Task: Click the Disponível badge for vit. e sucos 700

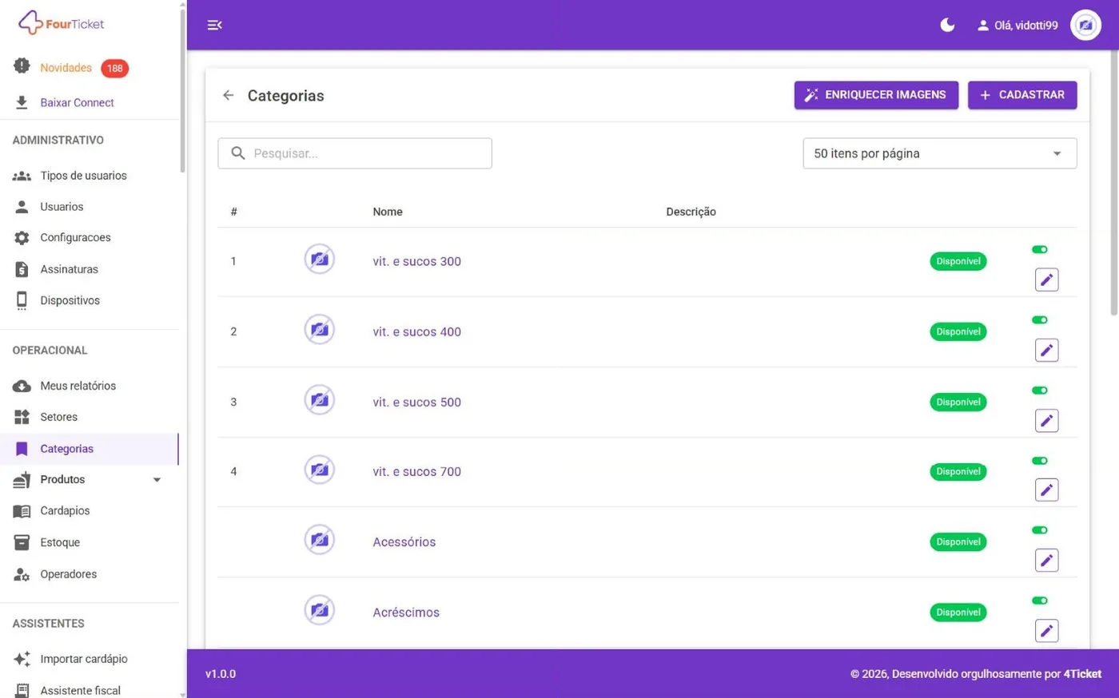Action: pyautogui.click(x=958, y=472)
